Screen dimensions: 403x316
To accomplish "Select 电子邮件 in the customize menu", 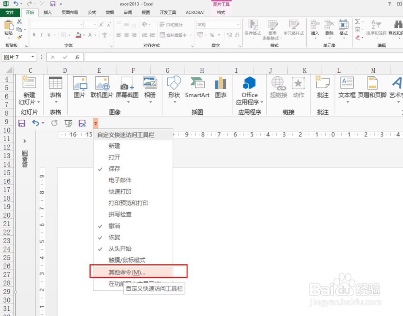I will [x=120, y=180].
